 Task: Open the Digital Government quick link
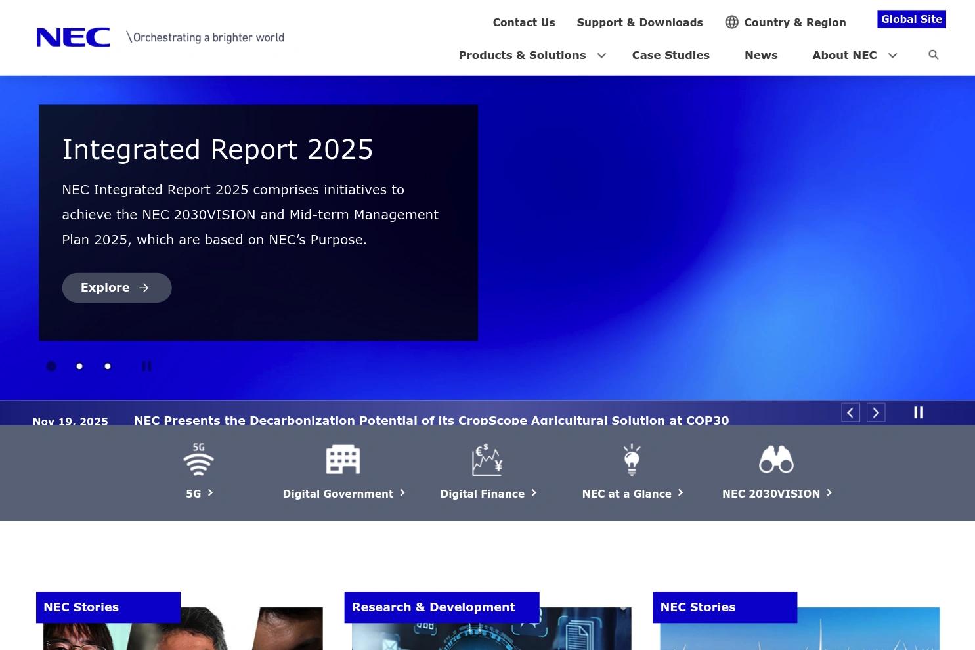343,494
